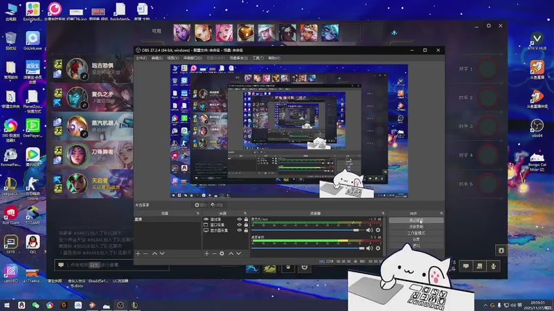Open Windows Start menu button
Image resolution: width=554 pixels, height=311 pixels.
[x=7, y=305]
